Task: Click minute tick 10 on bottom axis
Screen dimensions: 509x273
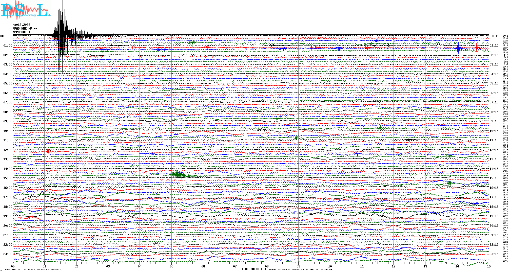Action: (x=330, y=266)
